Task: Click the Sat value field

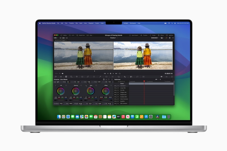Action: pos(90,104)
